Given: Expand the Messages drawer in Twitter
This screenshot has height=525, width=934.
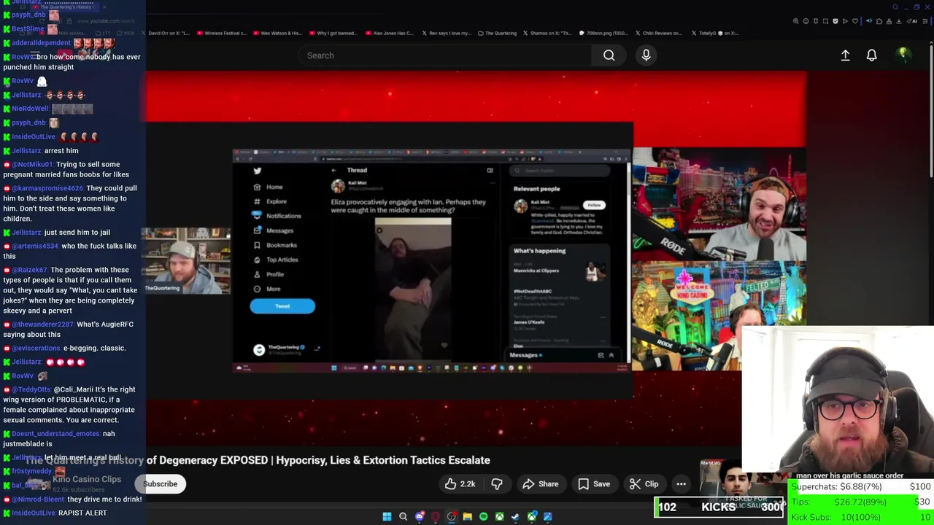Looking at the screenshot, I should (x=611, y=355).
